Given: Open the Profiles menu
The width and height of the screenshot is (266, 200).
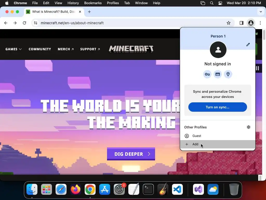Looking at the screenshot, I should [x=113, y=3].
